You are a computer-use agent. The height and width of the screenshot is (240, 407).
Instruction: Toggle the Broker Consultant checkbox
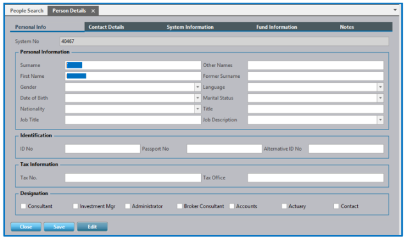tap(179, 206)
